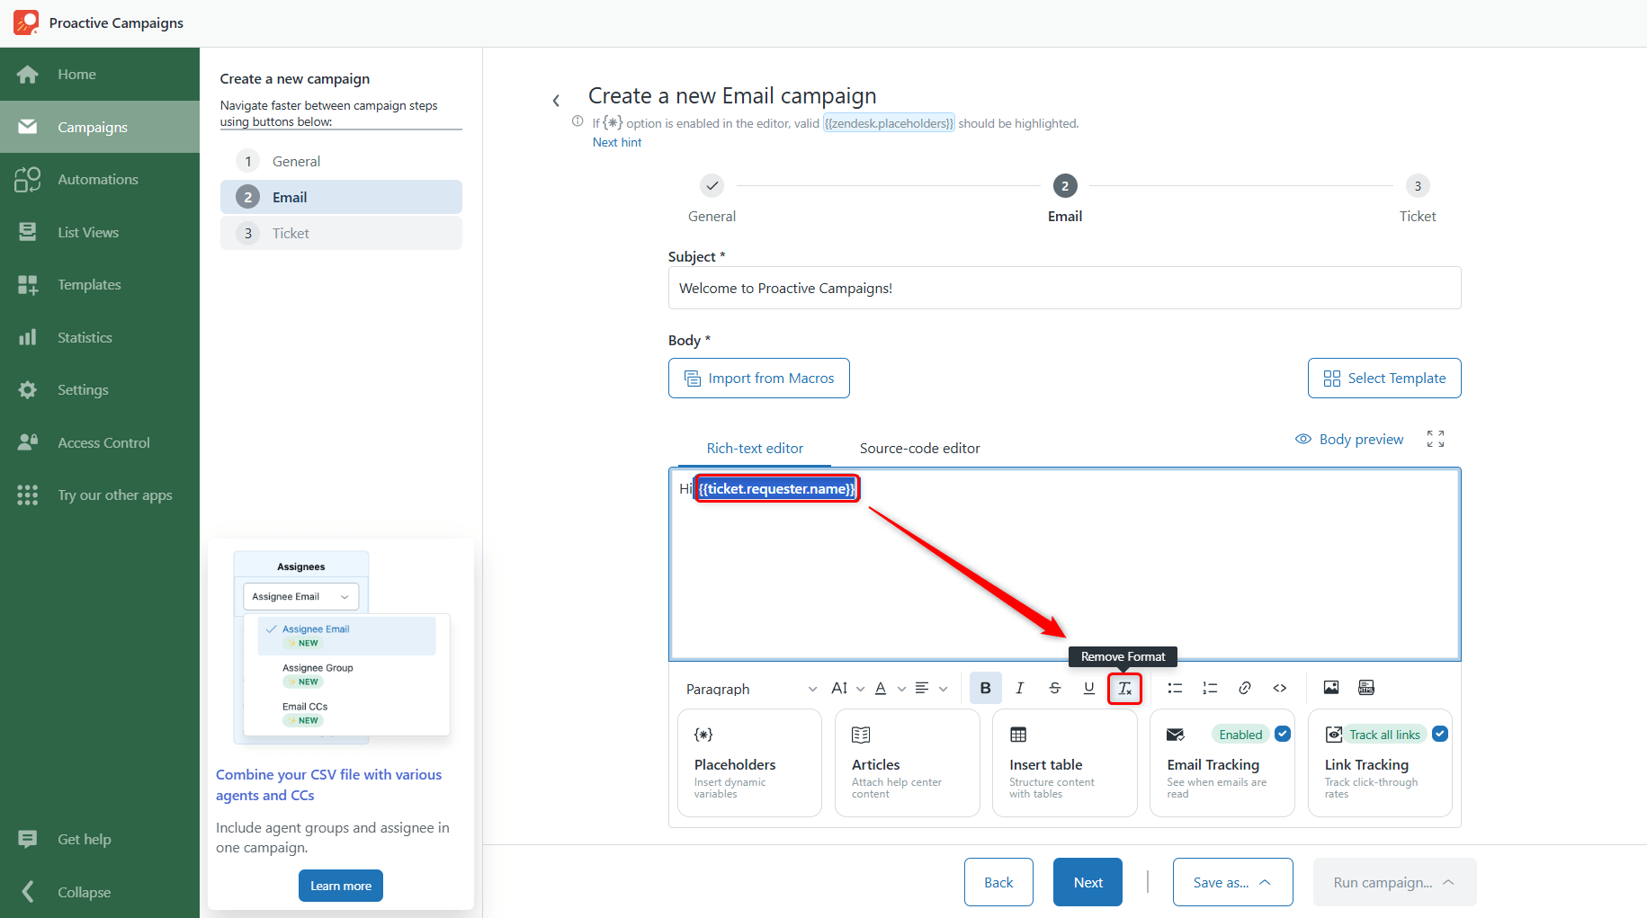Uncheck the Email Tracking Enabled checkbox
1647x918 pixels.
1283,734
